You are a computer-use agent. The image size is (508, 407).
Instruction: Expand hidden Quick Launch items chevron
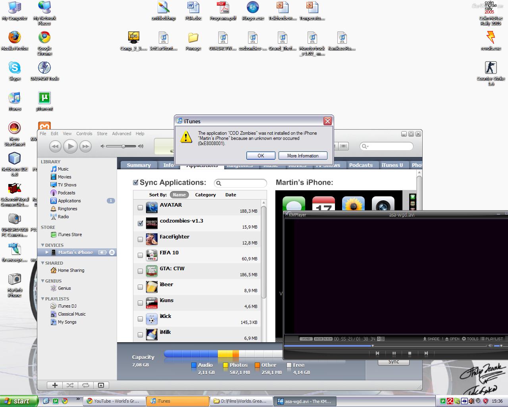click(78, 399)
